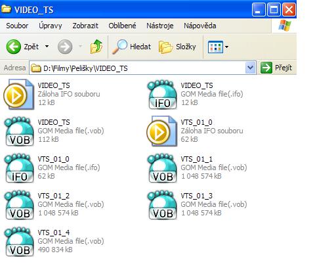Select the VTS_01_3 VOB file icon
This screenshot has height=266, width=336.
pyautogui.click(x=162, y=205)
